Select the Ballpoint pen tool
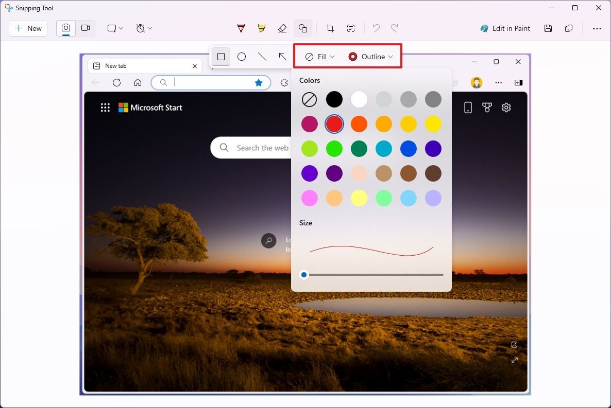This screenshot has height=408, width=611. click(241, 28)
